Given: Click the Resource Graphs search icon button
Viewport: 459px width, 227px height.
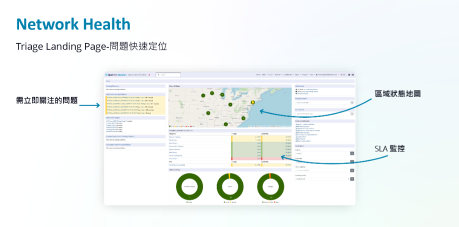Looking at the screenshot, I should coord(351,102).
